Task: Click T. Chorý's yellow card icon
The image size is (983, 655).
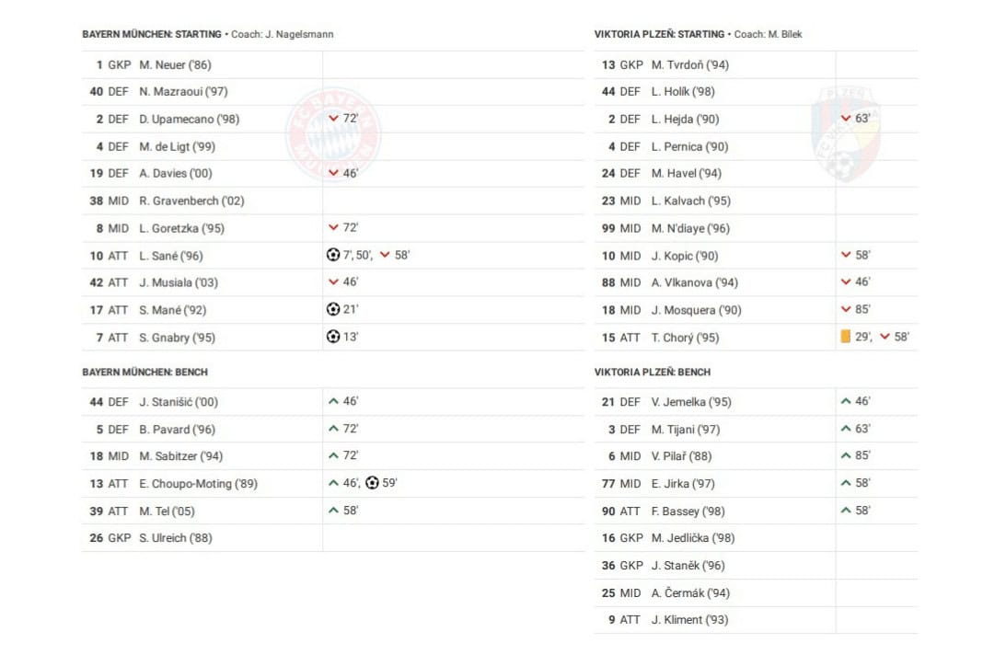Action: (845, 337)
